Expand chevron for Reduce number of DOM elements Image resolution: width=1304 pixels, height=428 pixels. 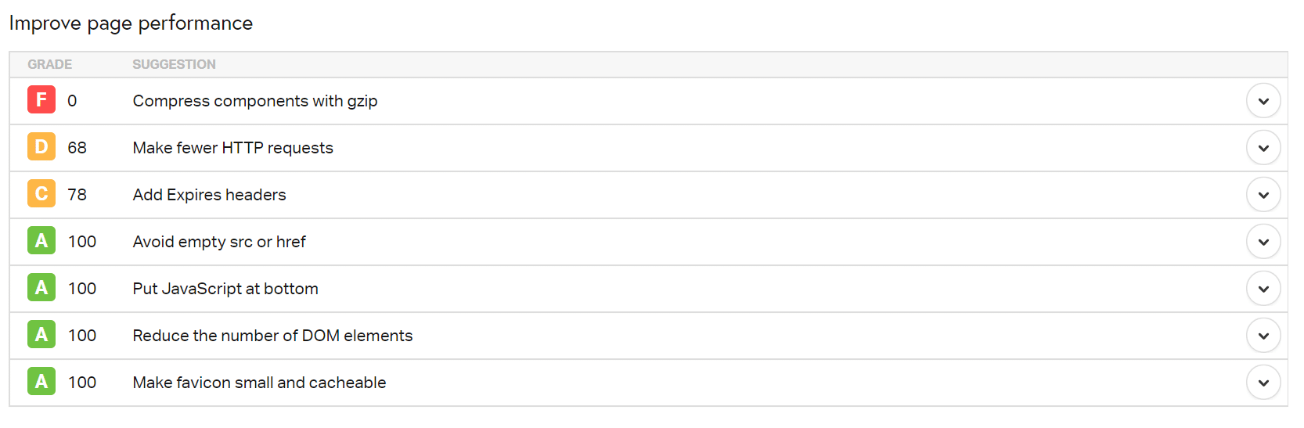tap(1263, 336)
